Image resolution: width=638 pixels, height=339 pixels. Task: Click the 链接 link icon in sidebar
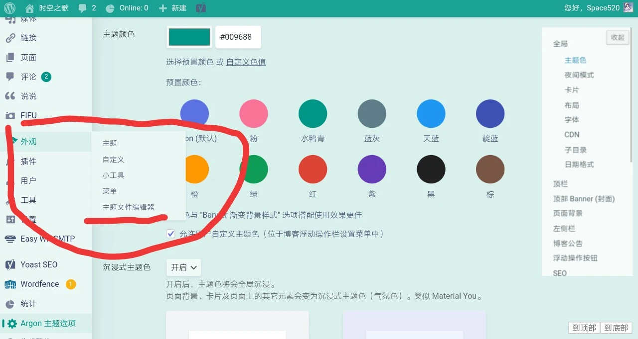pos(10,38)
